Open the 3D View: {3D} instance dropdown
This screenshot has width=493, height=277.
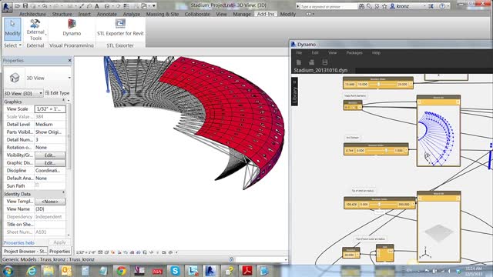pos(23,93)
